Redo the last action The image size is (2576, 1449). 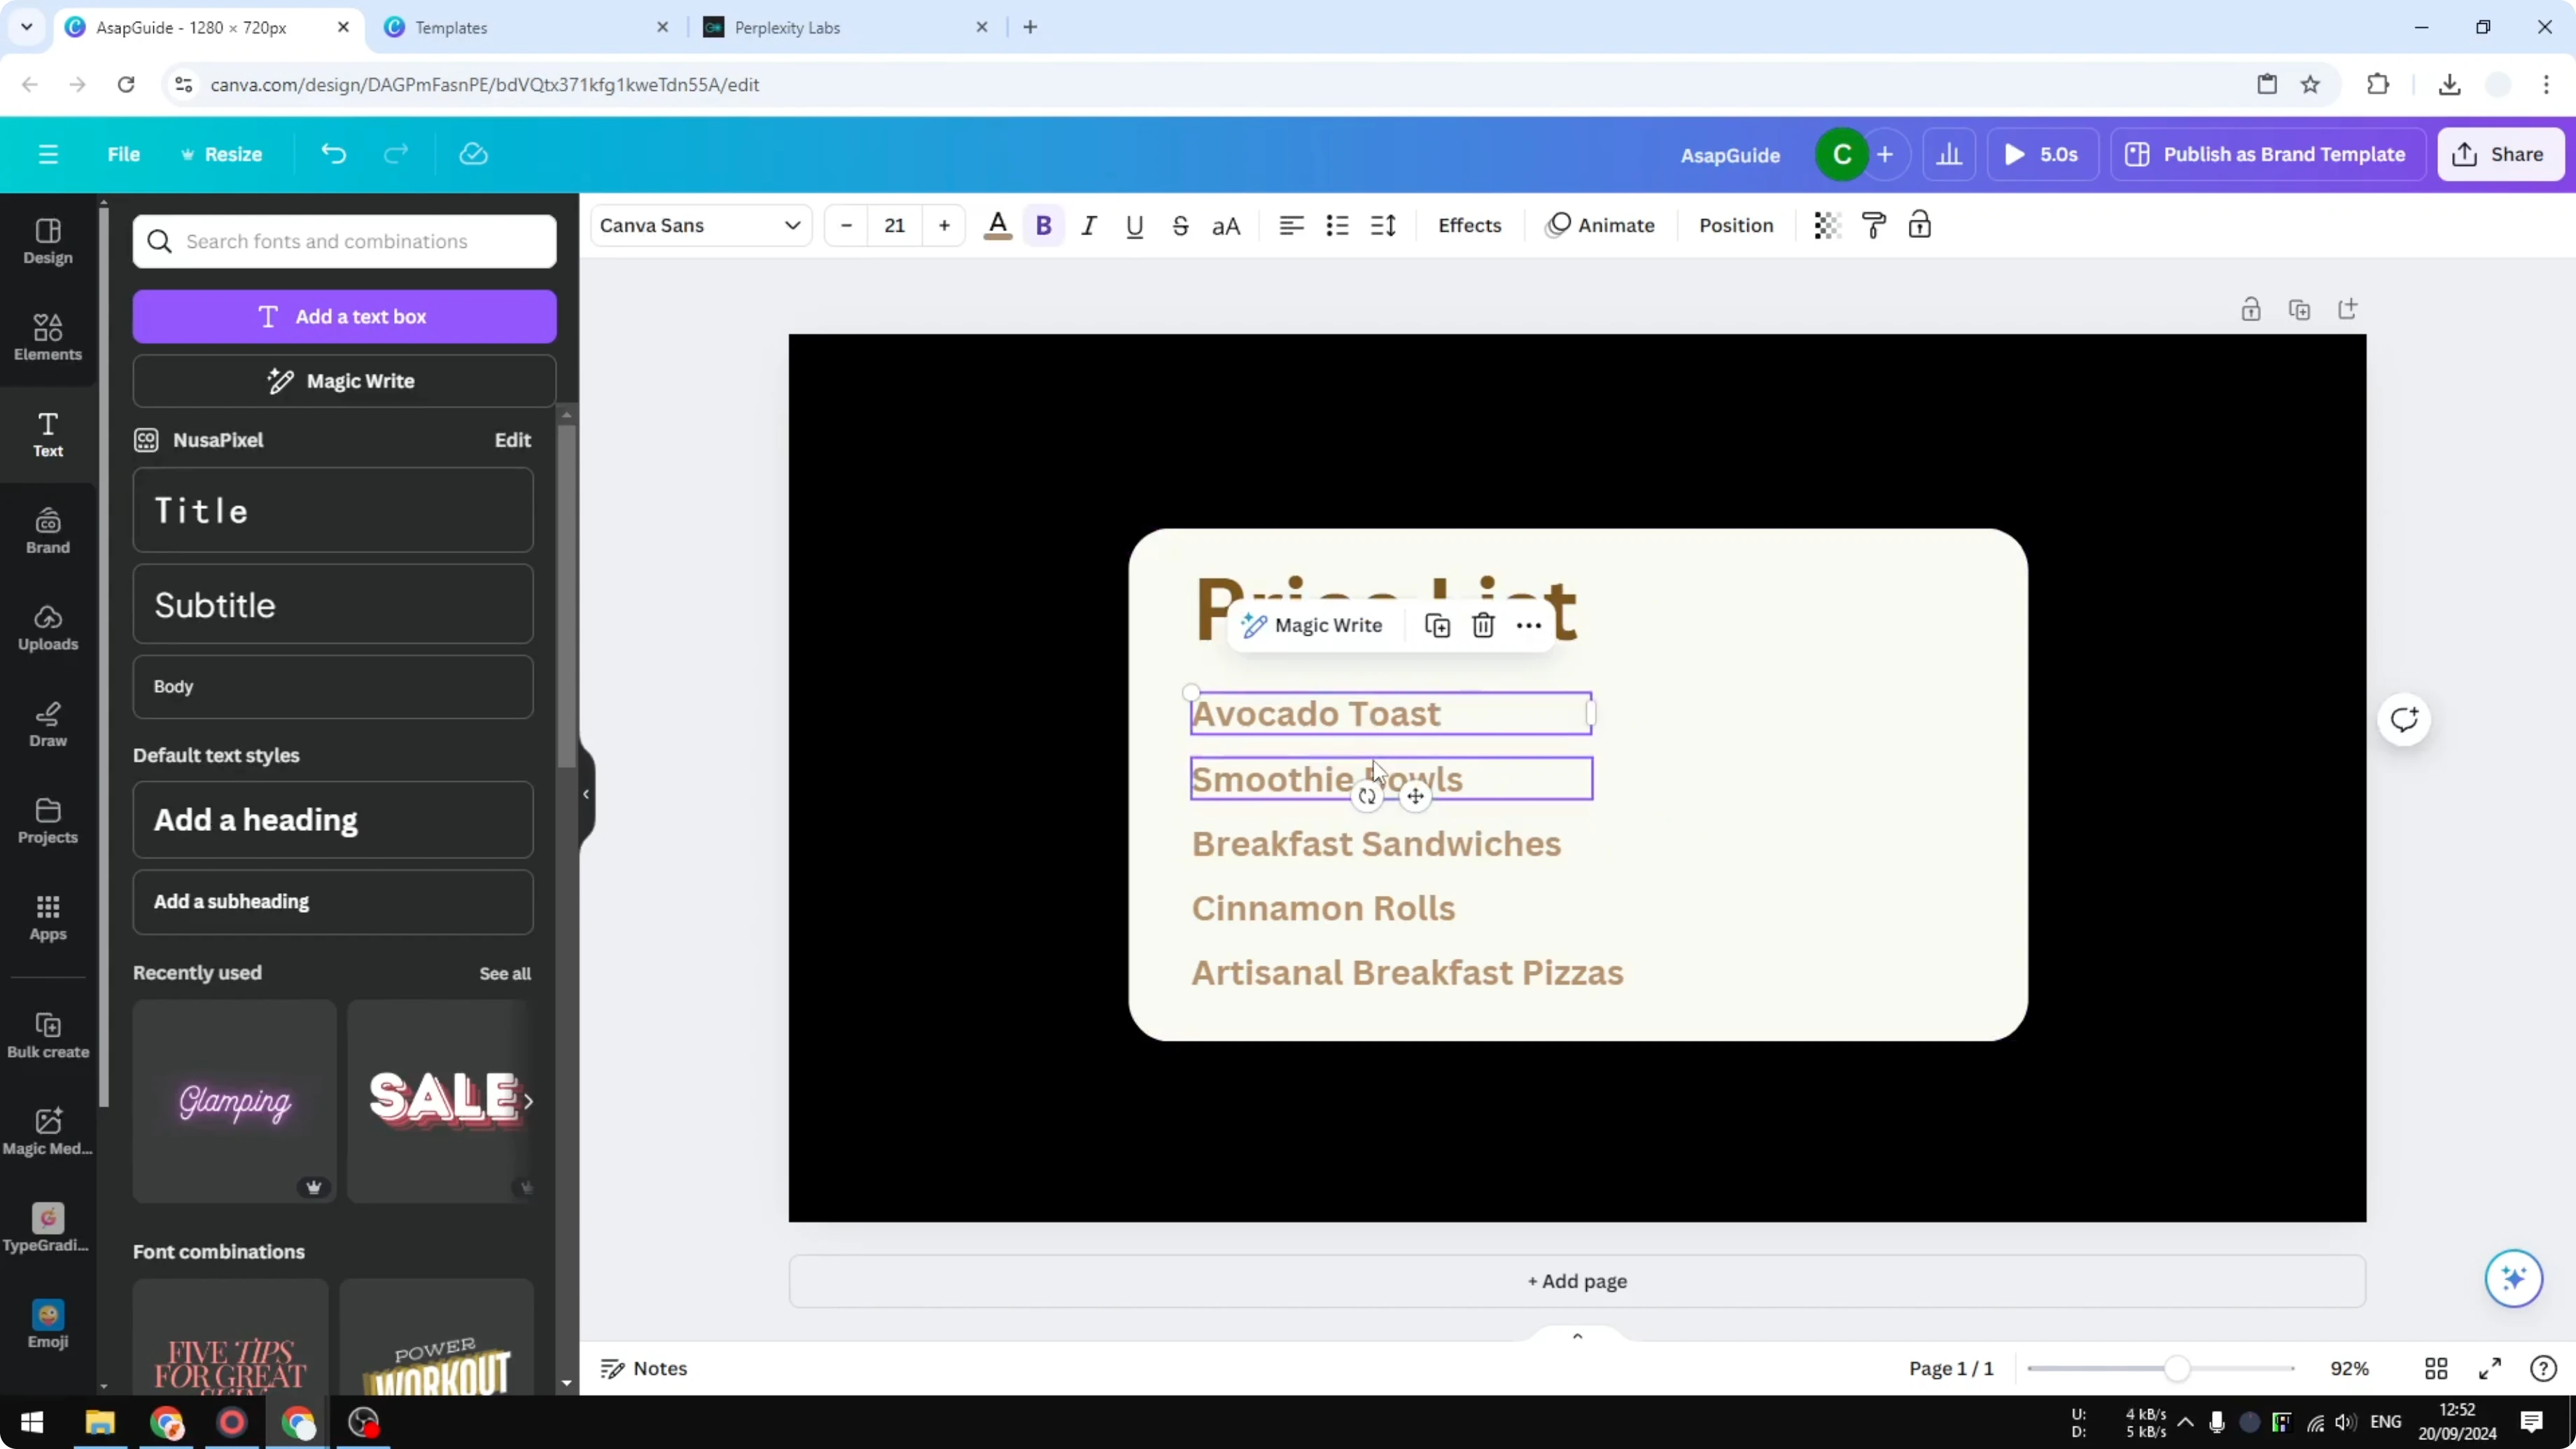click(x=396, y=154)
